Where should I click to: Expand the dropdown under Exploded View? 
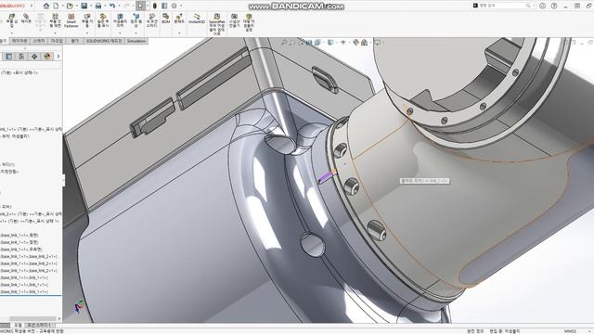tap(179, 33)
